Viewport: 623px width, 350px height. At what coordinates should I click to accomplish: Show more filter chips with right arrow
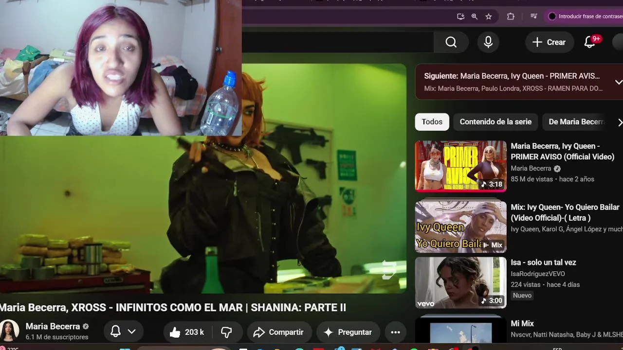click(620, 122)
